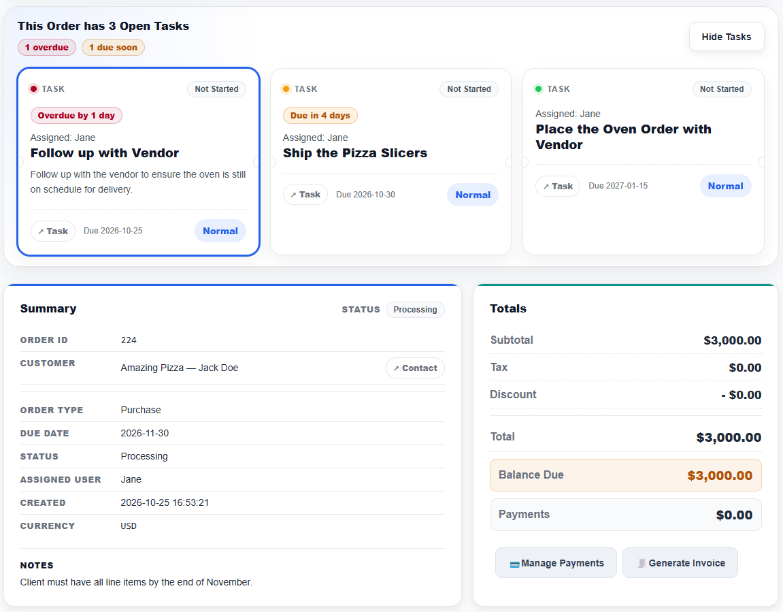Click the 'Overdue by 1 day' pill
This screenshot has height=612, width=783.
click(76, 116)
